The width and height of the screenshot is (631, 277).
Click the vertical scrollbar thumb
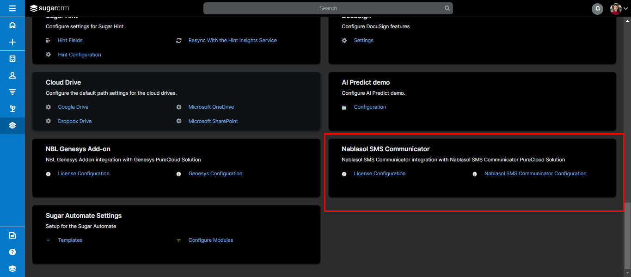[627, 236]
